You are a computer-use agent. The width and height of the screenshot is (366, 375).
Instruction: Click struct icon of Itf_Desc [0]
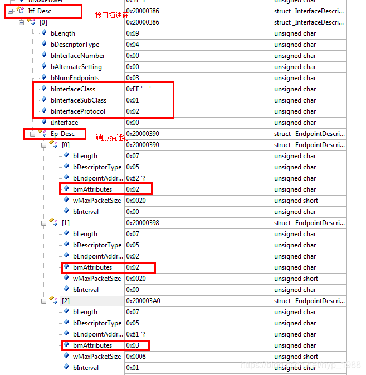31,21
